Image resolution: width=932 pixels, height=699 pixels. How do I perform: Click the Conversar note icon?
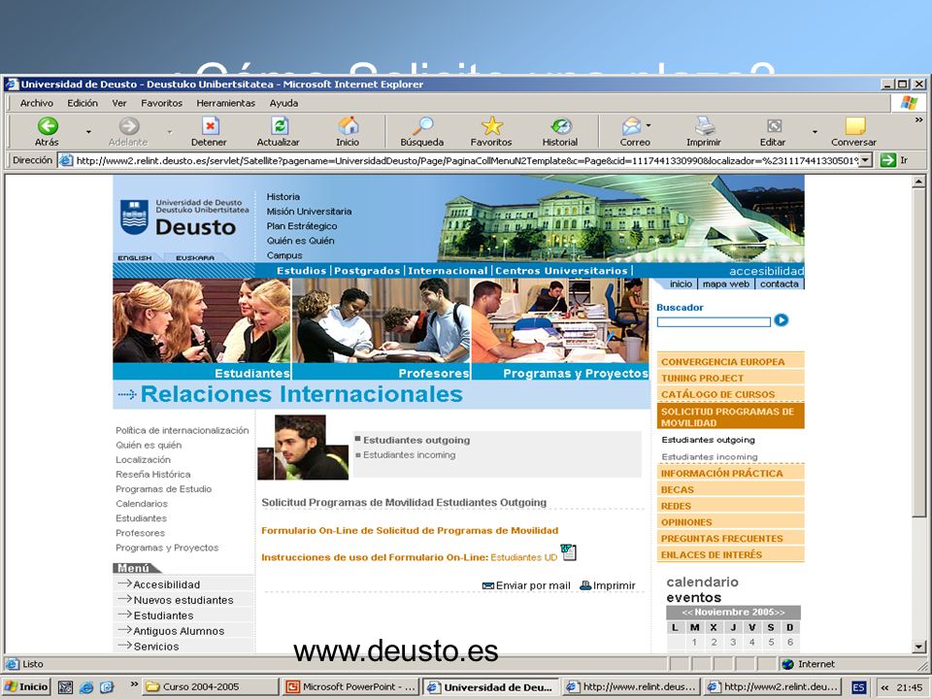click(854, 126)
